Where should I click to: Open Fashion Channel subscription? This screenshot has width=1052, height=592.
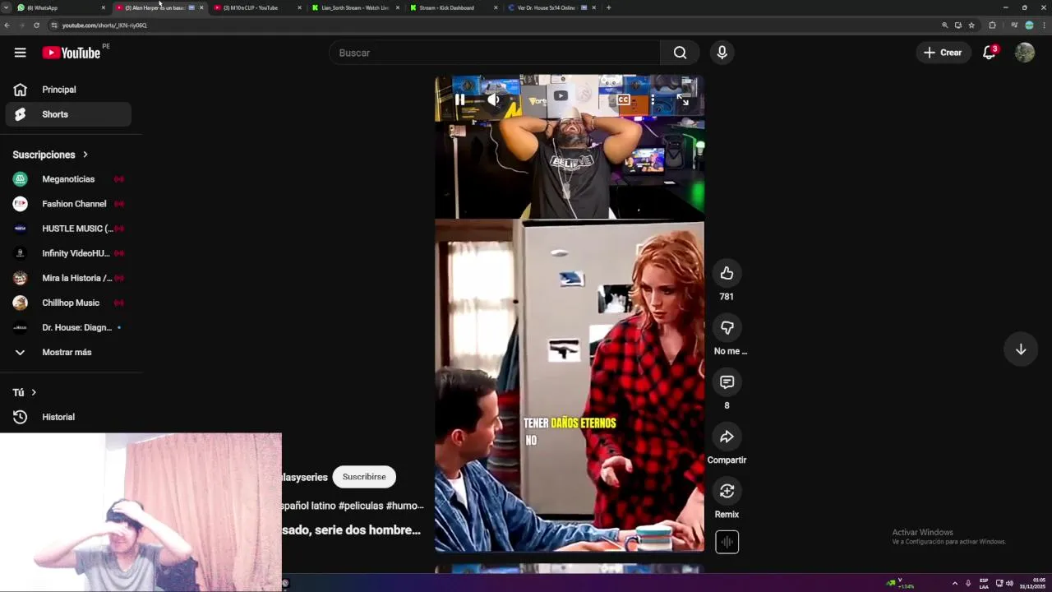coord(68,204)
